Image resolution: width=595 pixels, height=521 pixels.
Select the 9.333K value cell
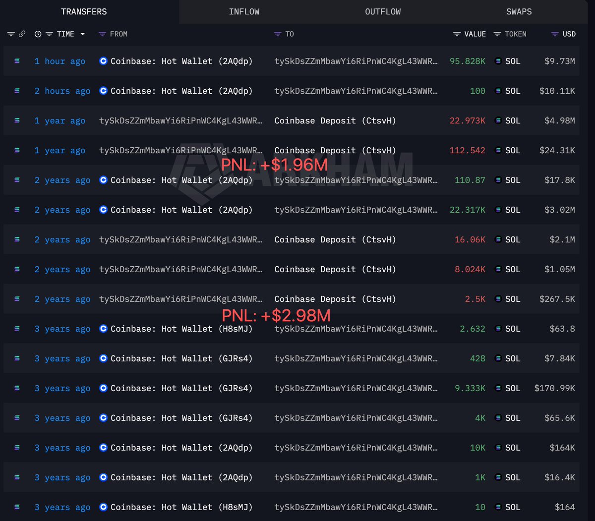tap(470, 389)
